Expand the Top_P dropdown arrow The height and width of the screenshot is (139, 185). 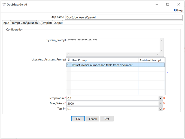[x=160, y=109]
